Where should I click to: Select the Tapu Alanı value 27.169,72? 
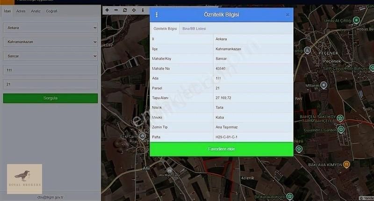223,98
